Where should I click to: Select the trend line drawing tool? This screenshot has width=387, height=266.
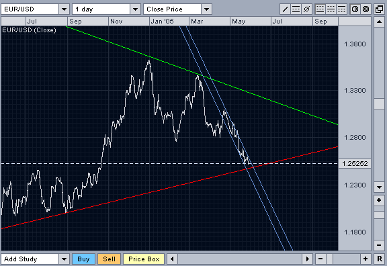285,9
